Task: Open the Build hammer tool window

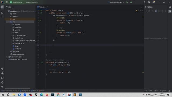Action: point(2,69)
